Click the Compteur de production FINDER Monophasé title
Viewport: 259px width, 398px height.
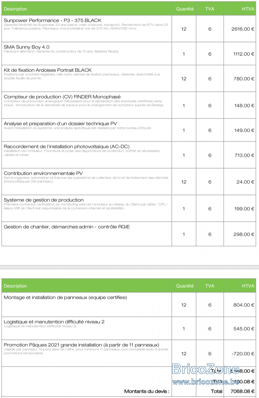[62, 97]
